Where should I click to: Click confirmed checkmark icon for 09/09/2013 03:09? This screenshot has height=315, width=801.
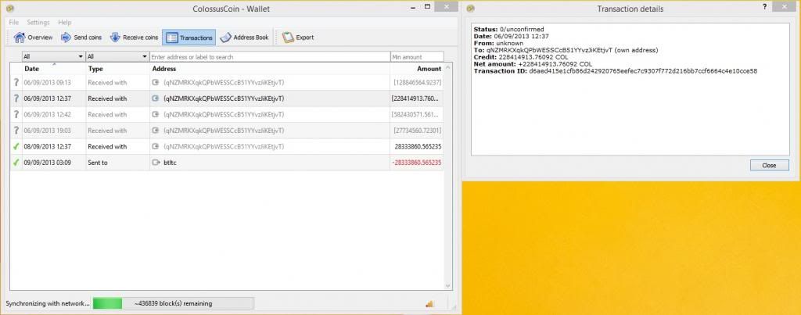pos(16,163)
